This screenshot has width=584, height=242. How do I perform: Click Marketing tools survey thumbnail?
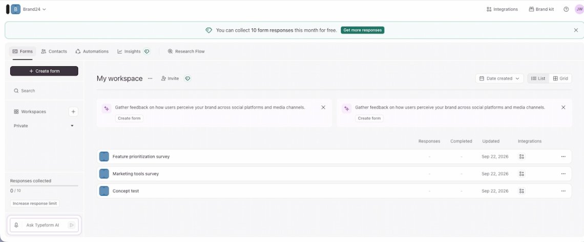(x=105, y=174)
